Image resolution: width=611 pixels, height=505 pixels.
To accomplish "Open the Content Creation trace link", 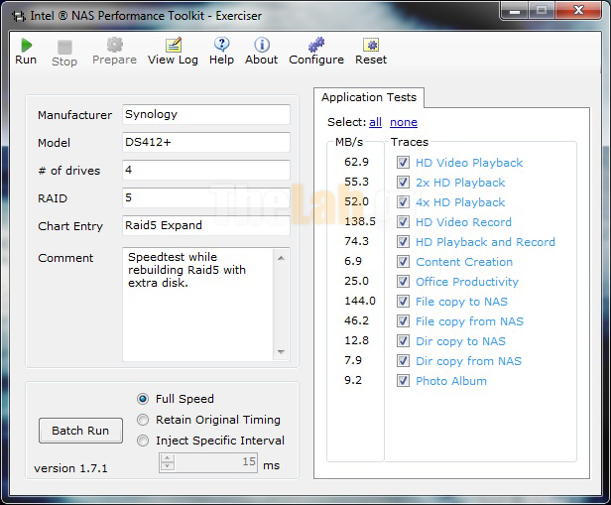I will pyautogui.click(x=464, y=262).
